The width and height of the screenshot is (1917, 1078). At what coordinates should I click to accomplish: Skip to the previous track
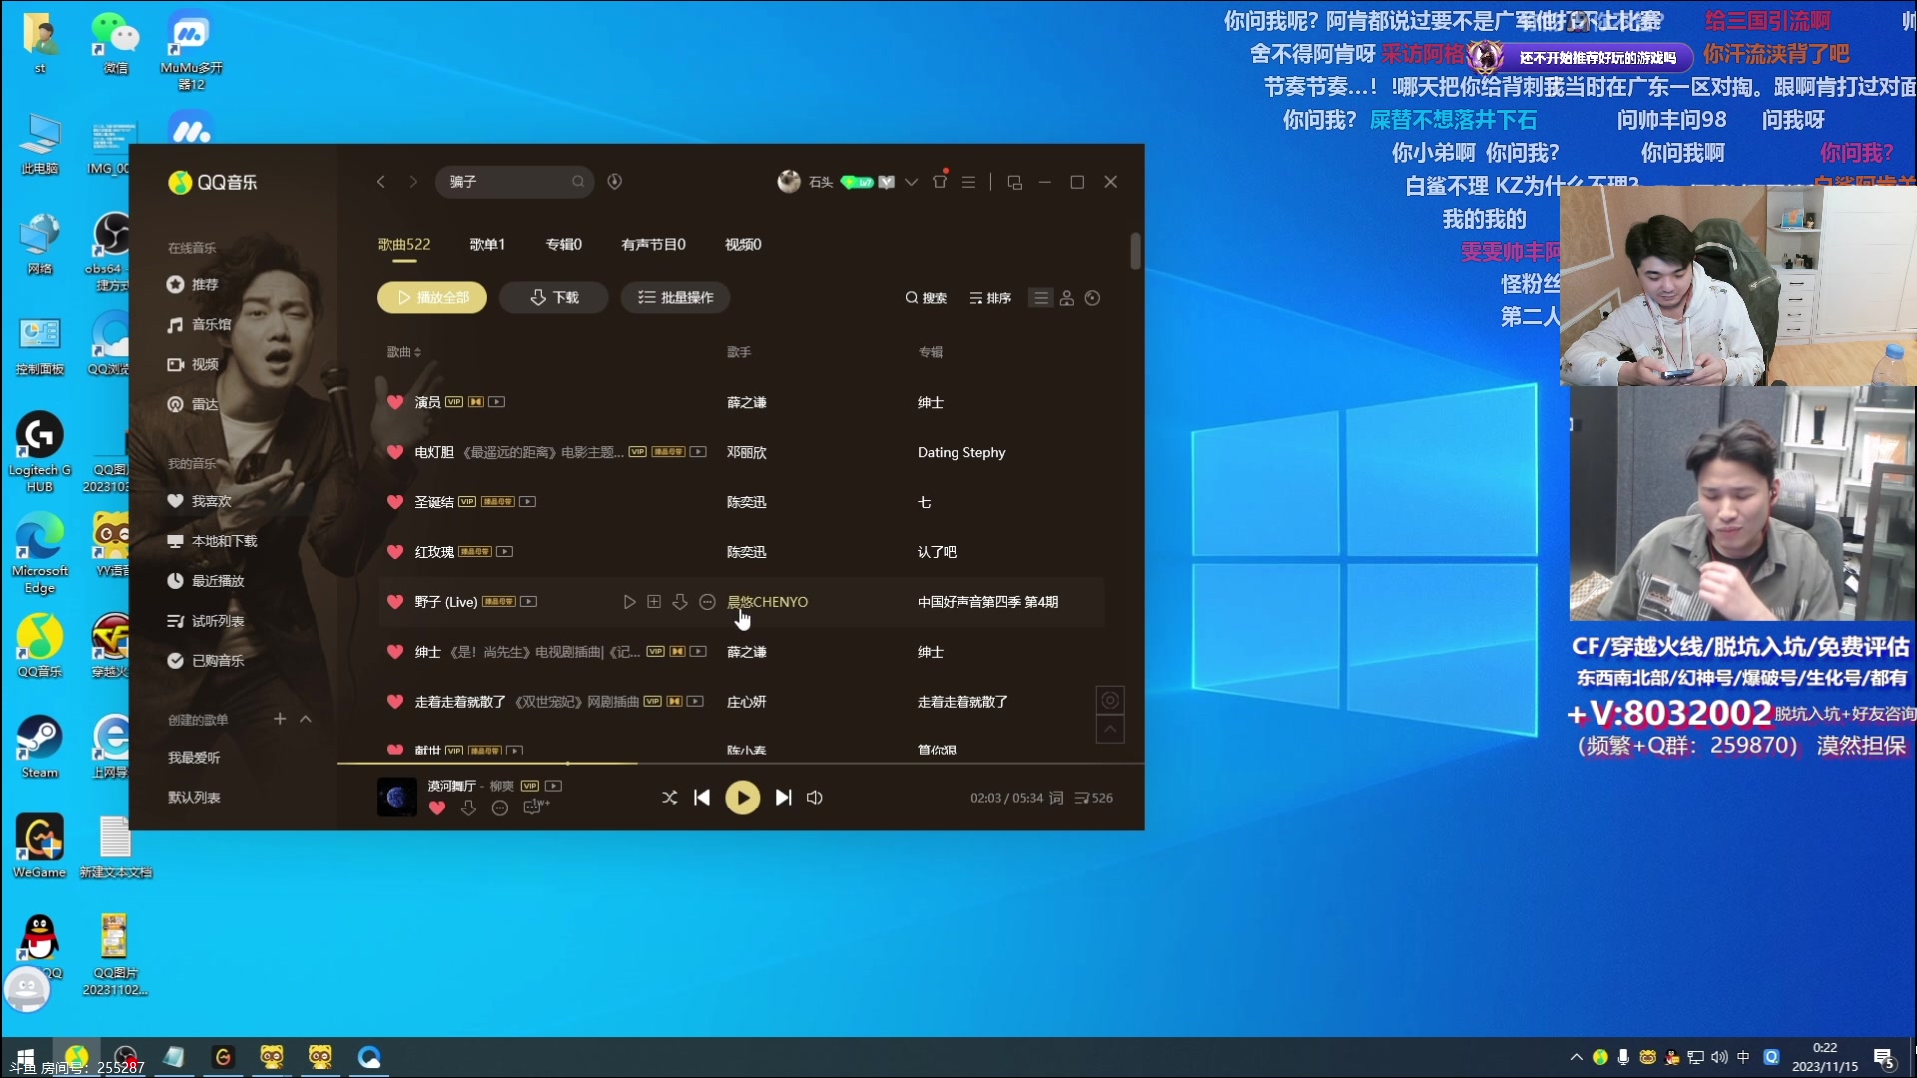(x=702, y=798)
